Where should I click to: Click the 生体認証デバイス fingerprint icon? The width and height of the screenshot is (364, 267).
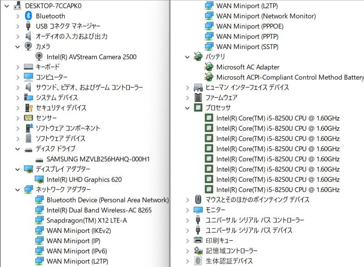(x=198, y=261)
